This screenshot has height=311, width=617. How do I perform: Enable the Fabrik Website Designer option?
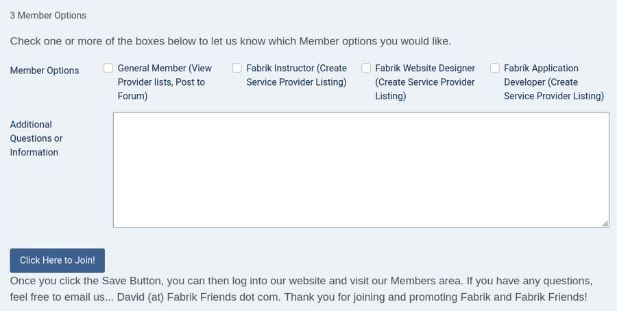(x=366, y=68)
